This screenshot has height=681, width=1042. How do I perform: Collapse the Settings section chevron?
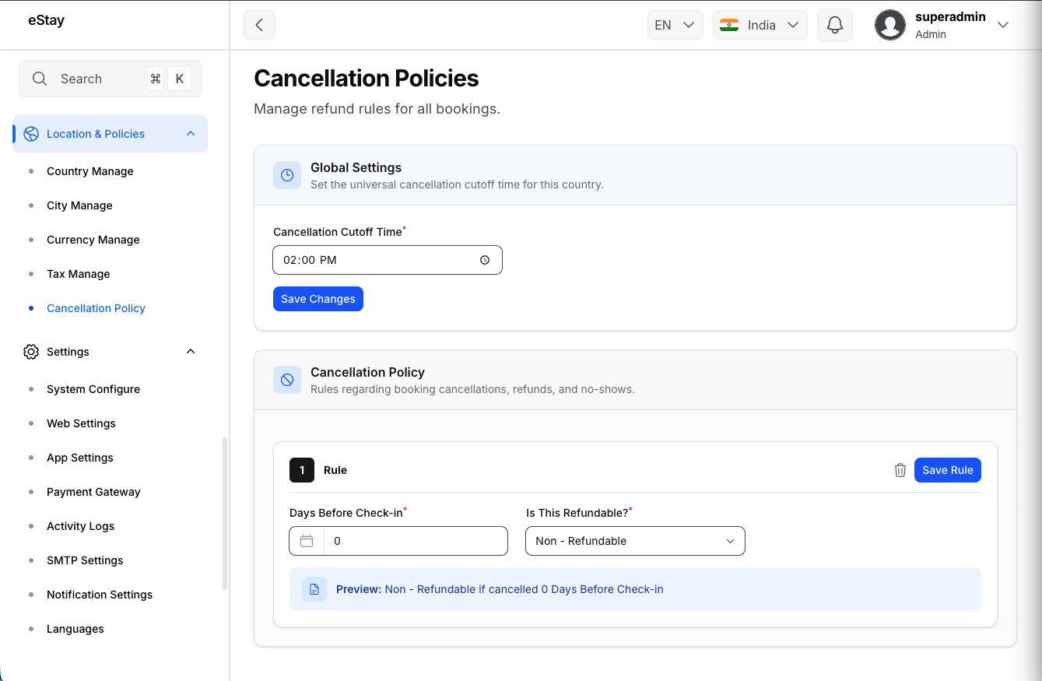[x=191, y=352]
